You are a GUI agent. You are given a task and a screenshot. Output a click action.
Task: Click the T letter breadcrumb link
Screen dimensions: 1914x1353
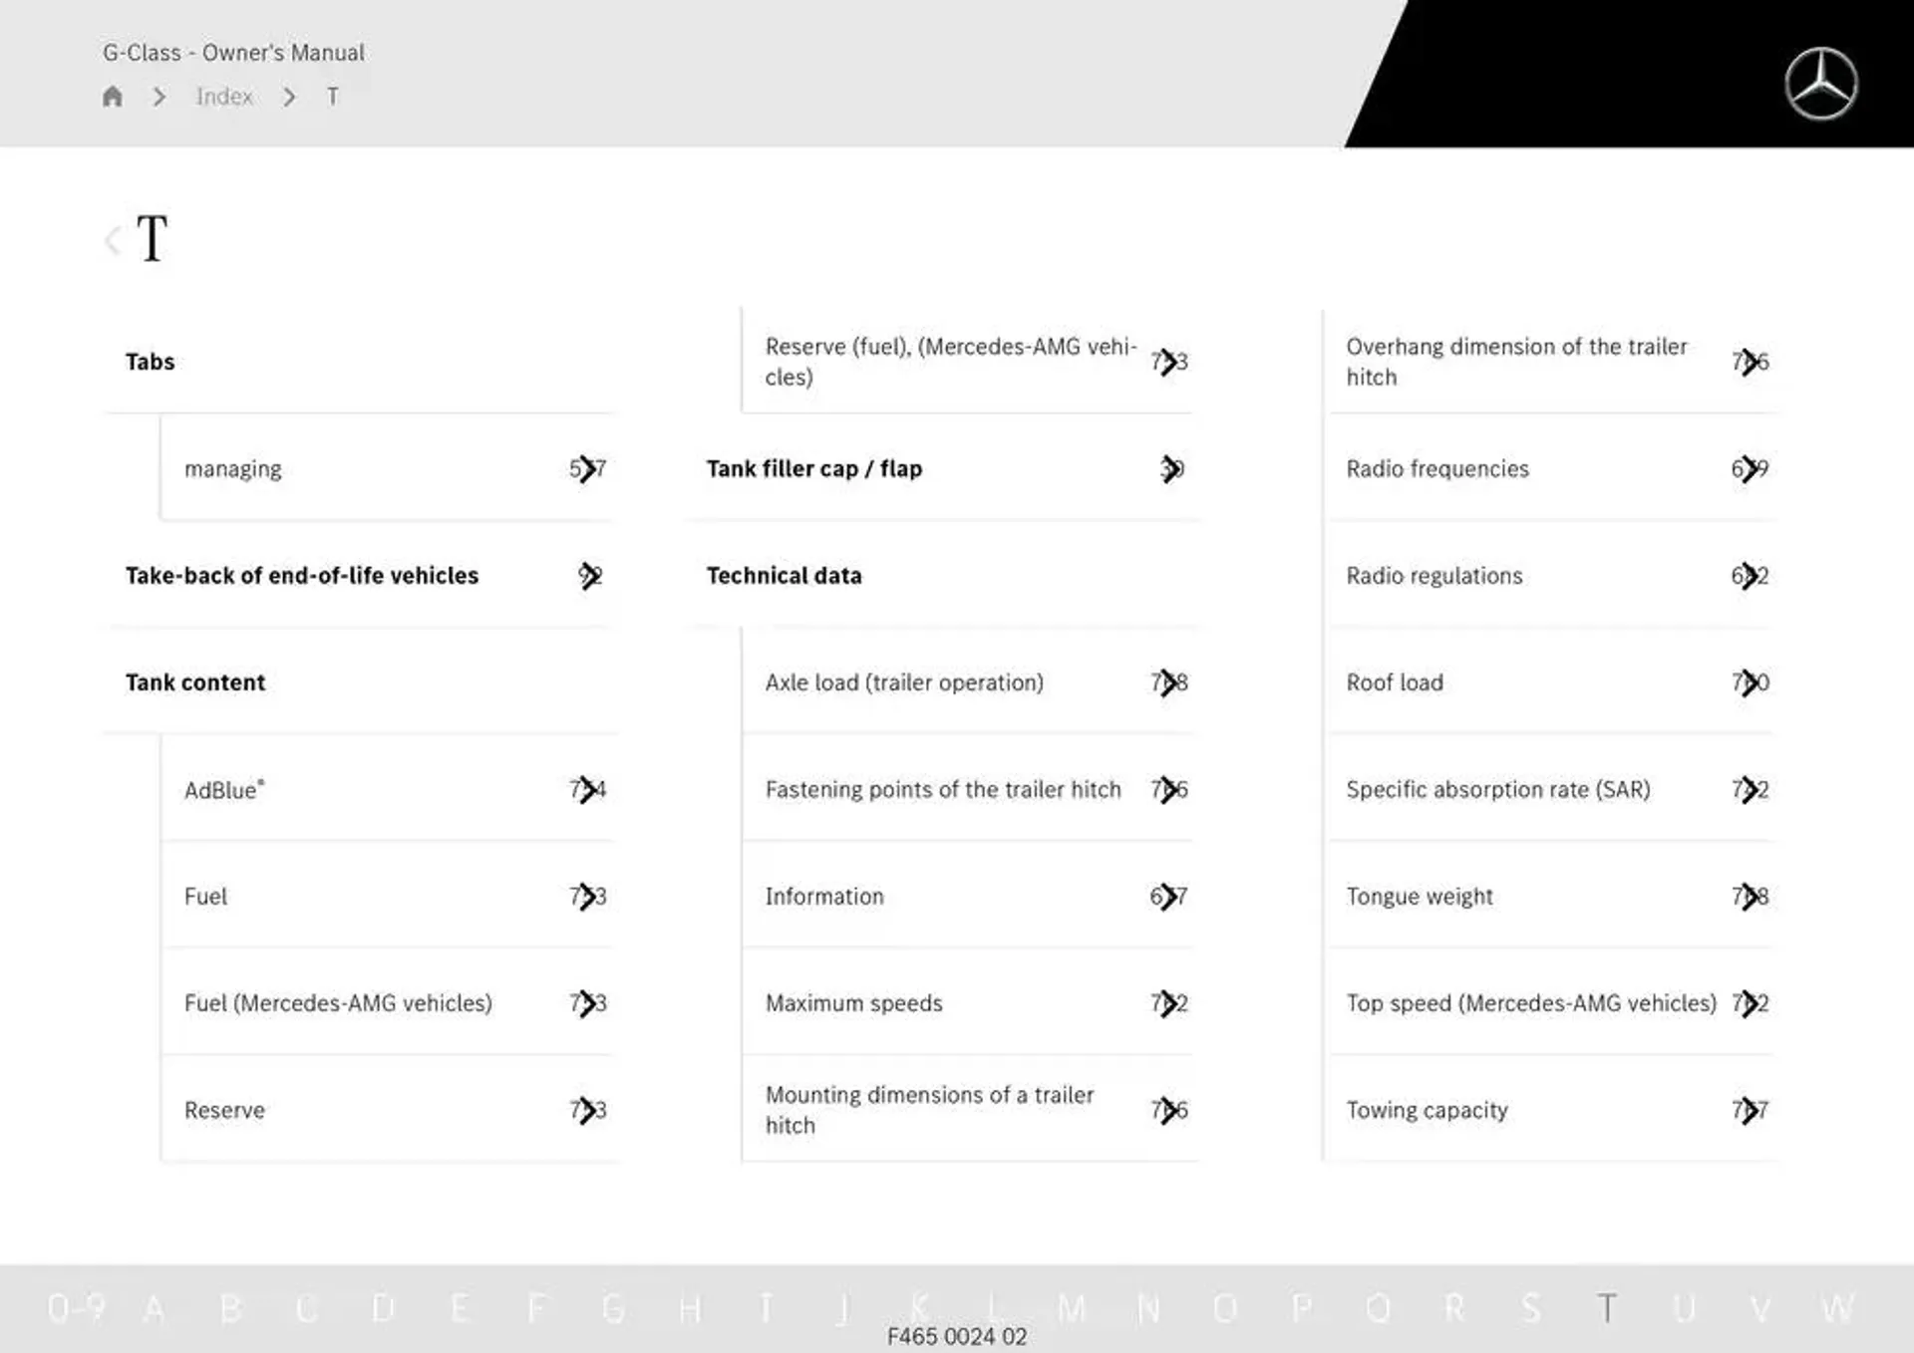click(330, 97)
